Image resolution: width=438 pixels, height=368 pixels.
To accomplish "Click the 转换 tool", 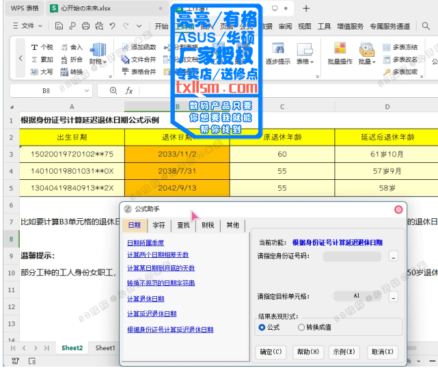I will 72,72.
